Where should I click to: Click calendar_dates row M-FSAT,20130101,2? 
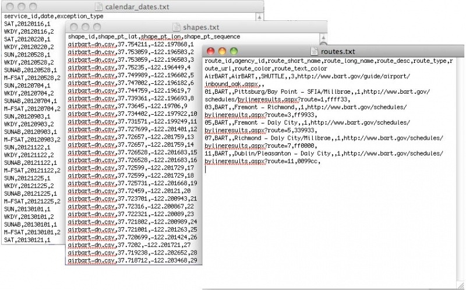[x=32, y=232]
